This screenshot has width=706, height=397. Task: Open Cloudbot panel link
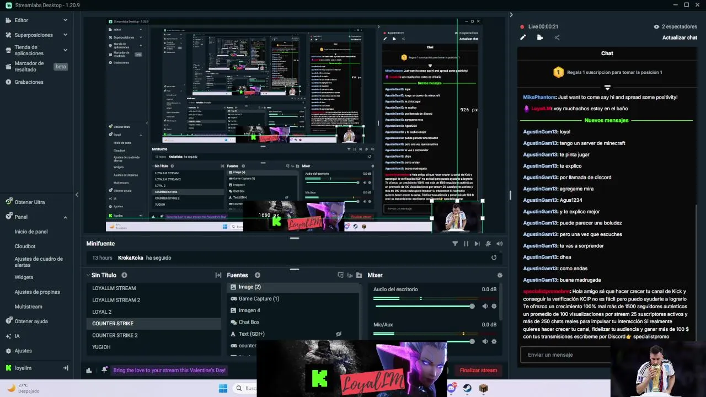tap(25, 246)
